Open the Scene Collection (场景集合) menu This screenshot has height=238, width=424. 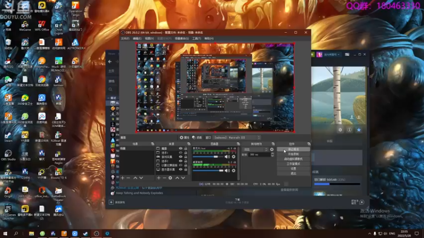(x=182, y=39)
